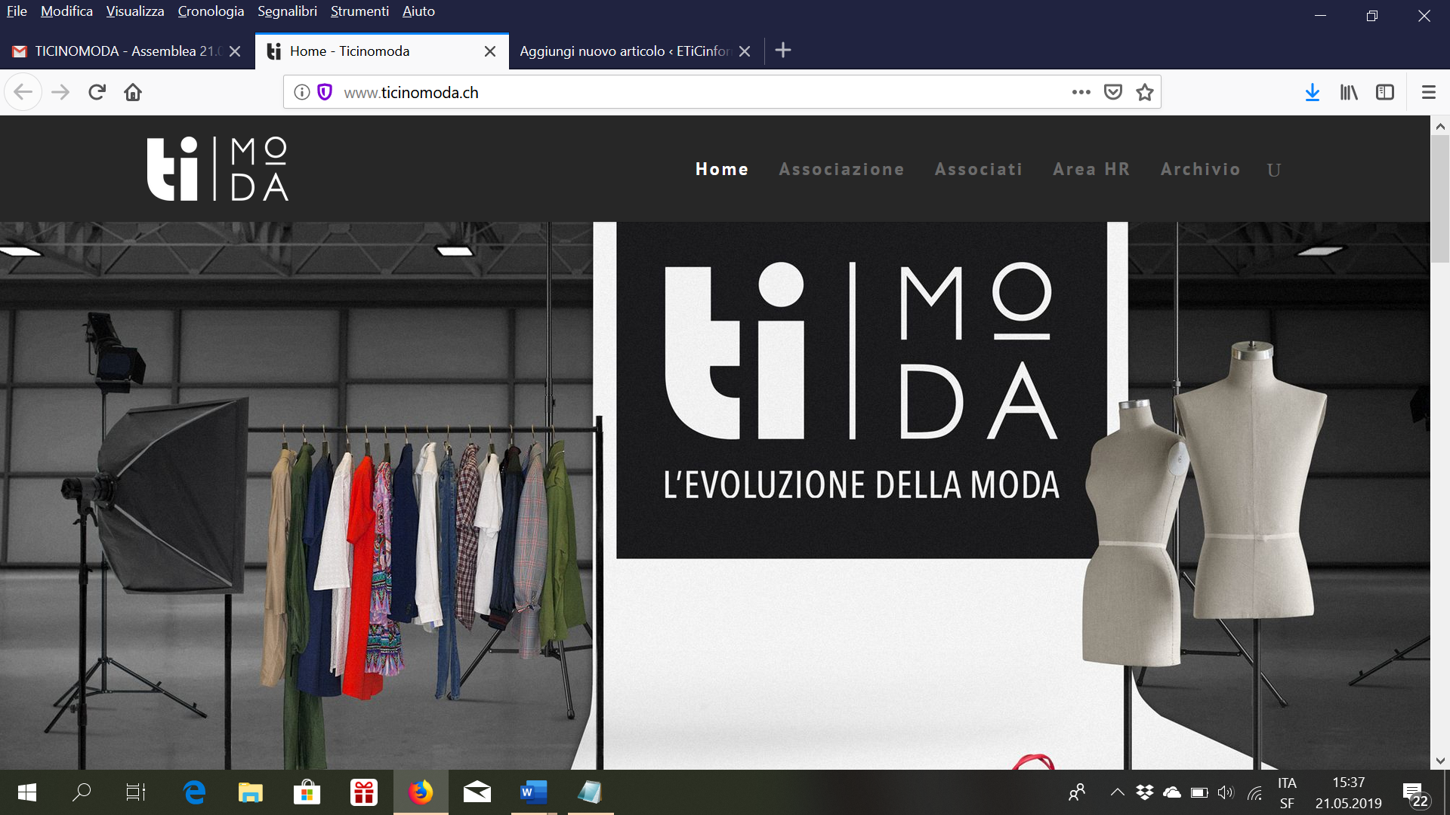Open the notepad-like app on taskbar

(x=590, y=792)
